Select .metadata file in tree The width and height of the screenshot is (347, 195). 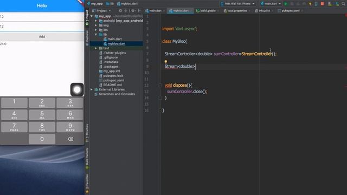[x=111, y=62]
